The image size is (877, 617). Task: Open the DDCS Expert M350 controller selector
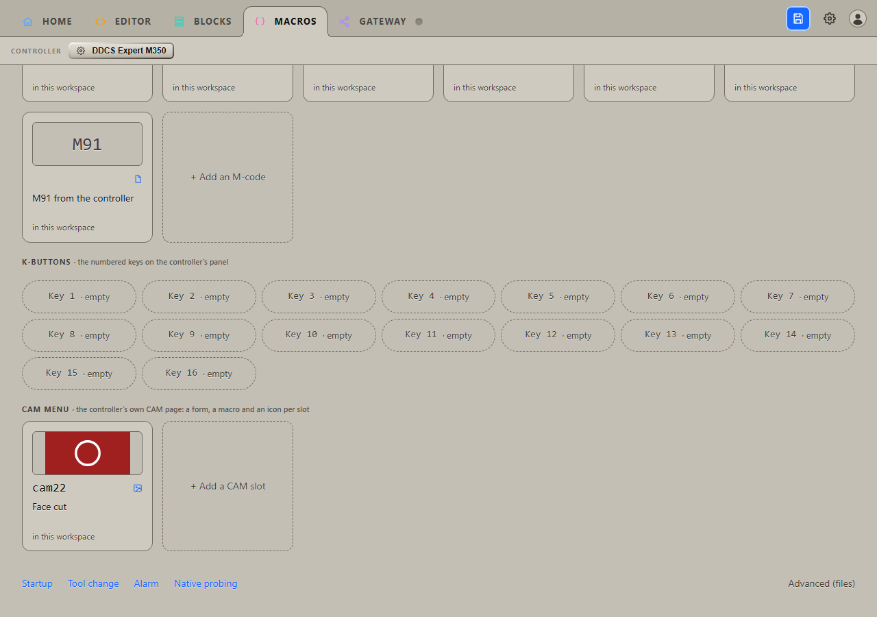point(121,51)
